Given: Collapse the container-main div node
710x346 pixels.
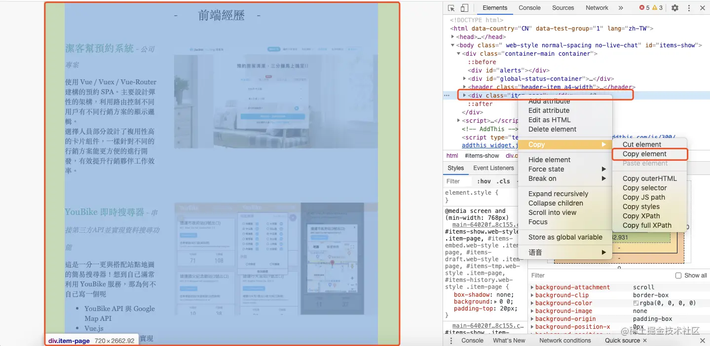Looking at the screenshot, I should point(458,54).
